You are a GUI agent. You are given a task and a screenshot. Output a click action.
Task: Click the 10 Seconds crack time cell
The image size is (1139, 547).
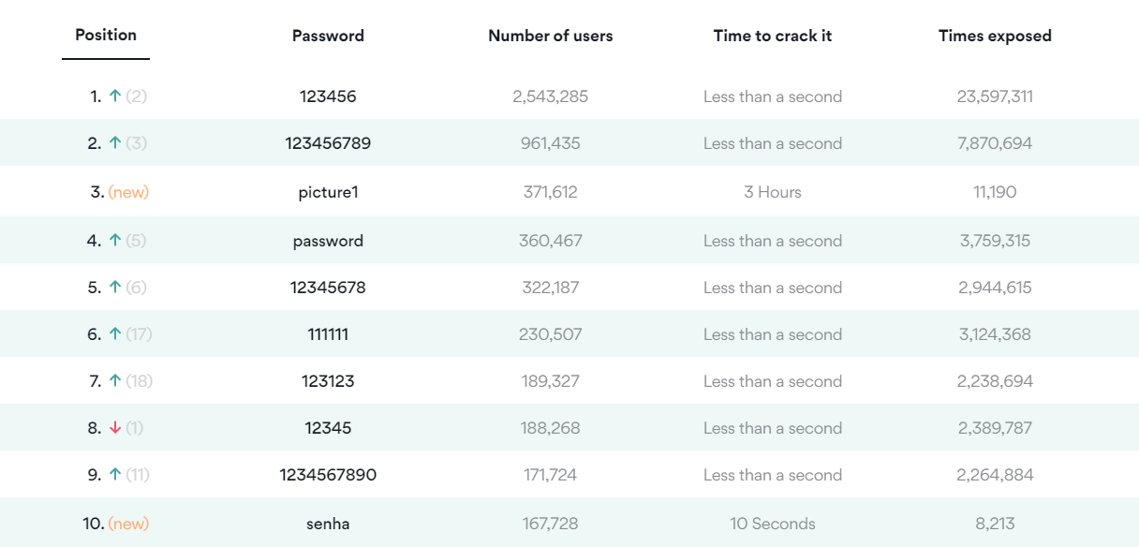click(773, 524)
